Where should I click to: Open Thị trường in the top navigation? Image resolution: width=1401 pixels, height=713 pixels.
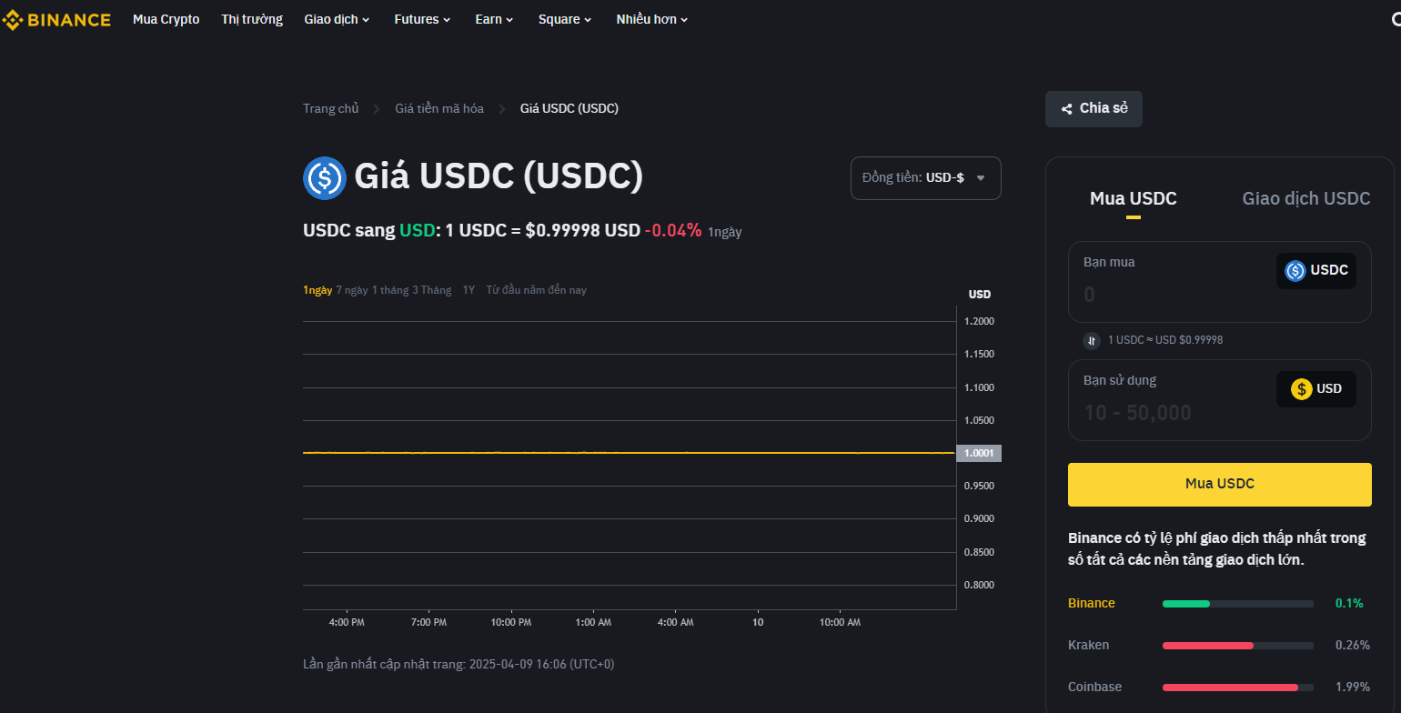(x=252, y=19)
